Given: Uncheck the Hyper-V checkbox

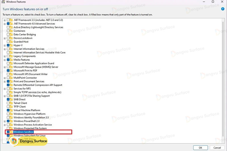Looking at the screenshot, I should click(x=8, y=45).
